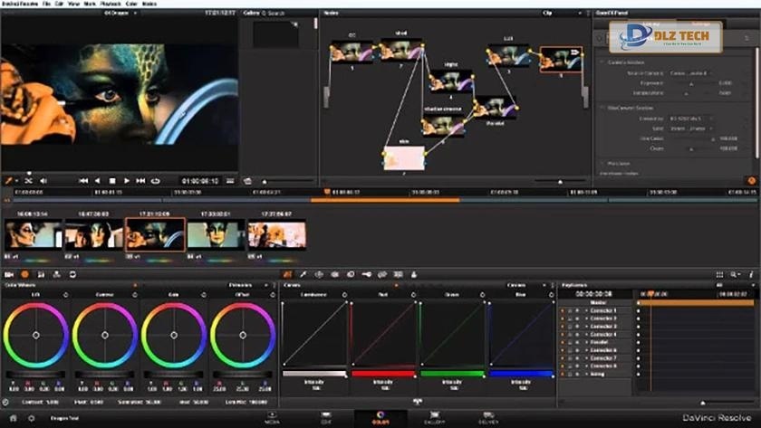This screenshot has width=761, height=428.
Task: Switch to the Media page
Action: pyautogui.click(x=272, y=418)
